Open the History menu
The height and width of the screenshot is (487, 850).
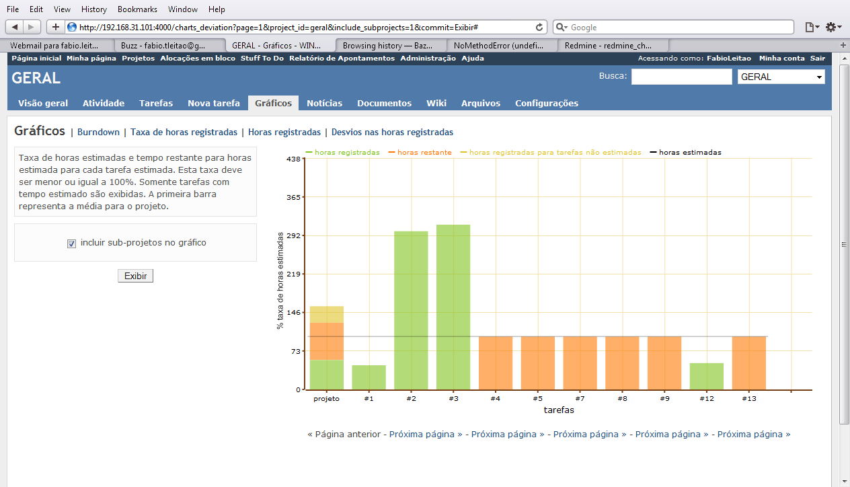93,9
